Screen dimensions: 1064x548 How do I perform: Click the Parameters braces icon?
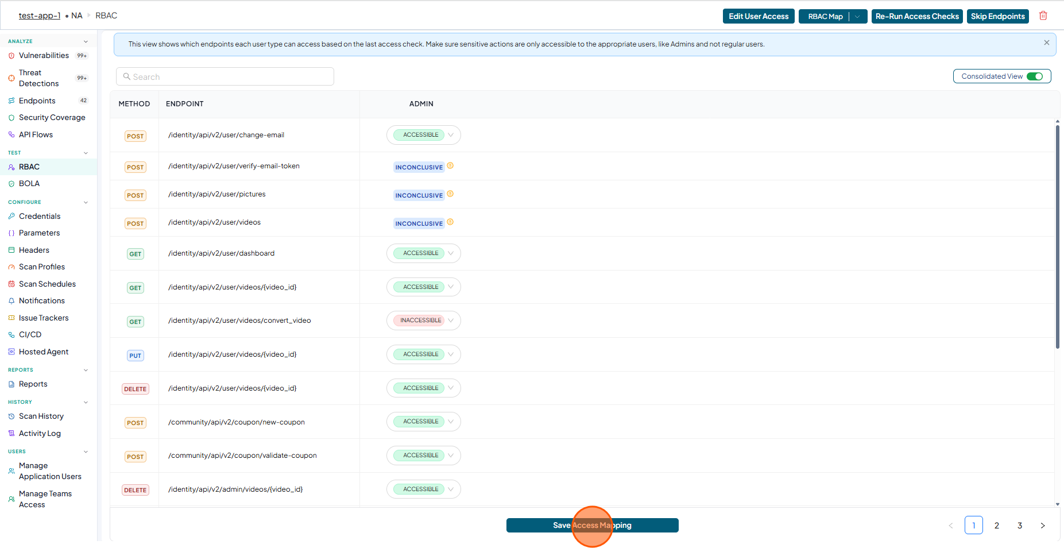11,233
